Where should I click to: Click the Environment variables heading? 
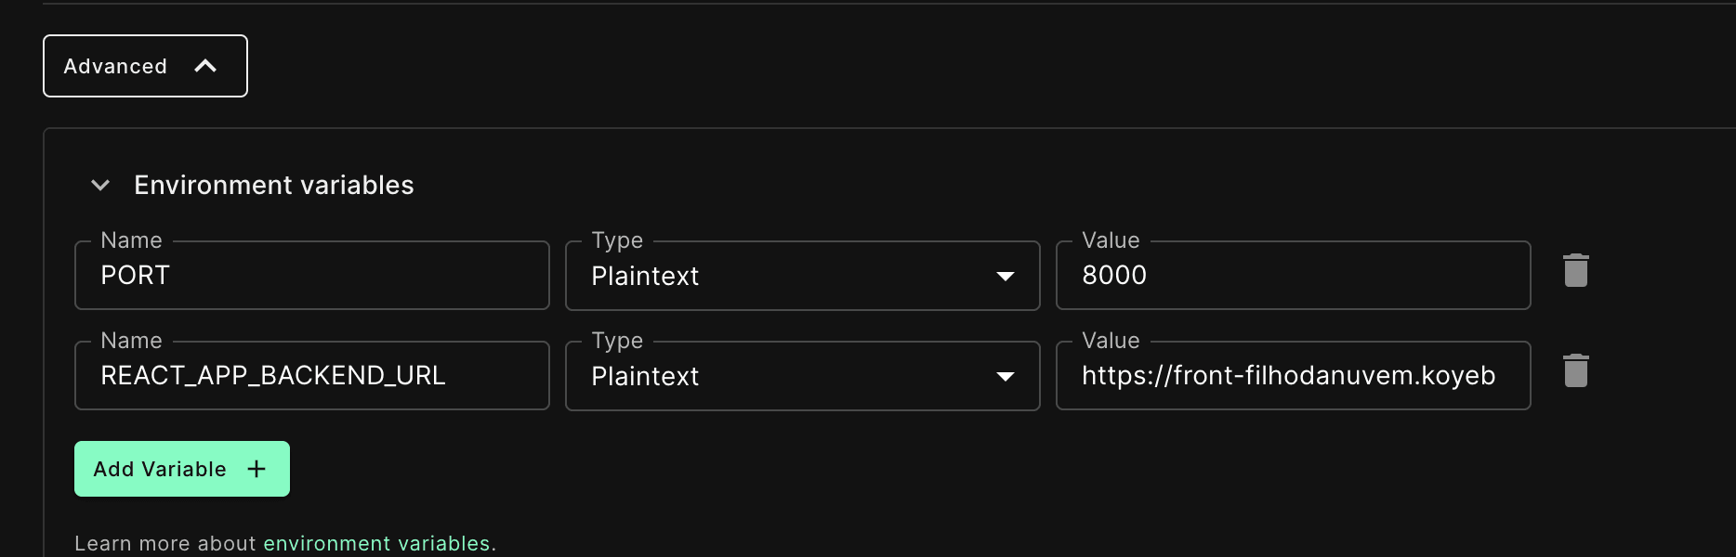coord(274,186)
